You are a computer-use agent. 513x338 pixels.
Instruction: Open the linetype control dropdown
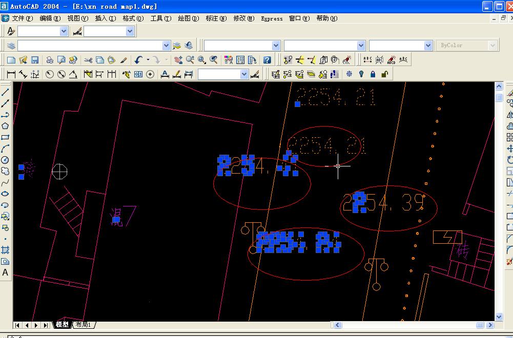coord(361,46)
